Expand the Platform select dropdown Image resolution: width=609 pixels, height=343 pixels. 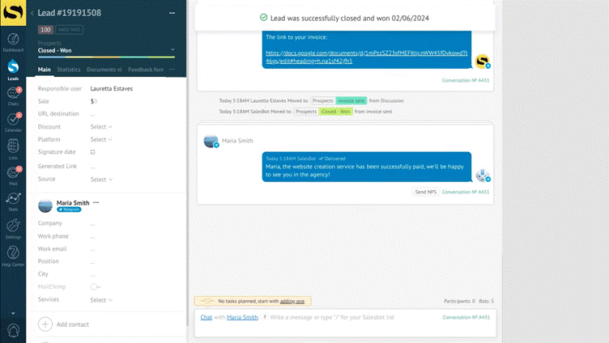(x=101, y=139)
